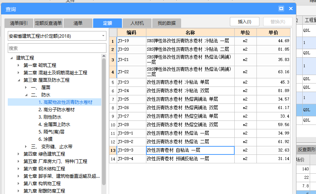The image size is (316, 194).
Task: Click price cell 32.63
Action: pyautogui.click(x=273, y=150)
